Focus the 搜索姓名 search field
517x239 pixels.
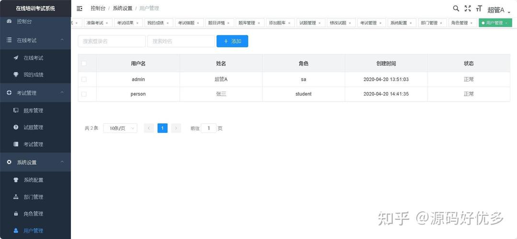pyautogui.click(x=181, y=41)
